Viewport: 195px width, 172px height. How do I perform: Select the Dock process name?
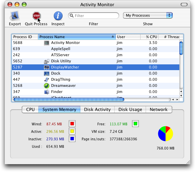tap(56, 74)
